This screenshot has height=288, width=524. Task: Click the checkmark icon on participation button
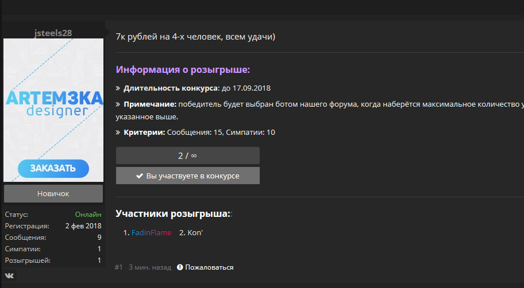pos(140,176)
